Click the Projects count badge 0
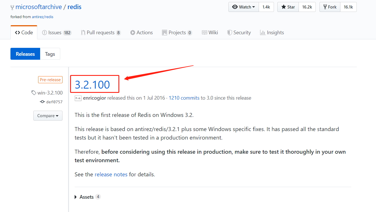The image size is (376, 212). click(190, 33)
